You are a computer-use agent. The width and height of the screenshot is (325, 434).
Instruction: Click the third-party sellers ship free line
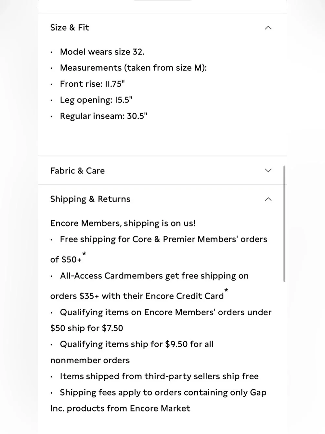[x=159, y=376]
